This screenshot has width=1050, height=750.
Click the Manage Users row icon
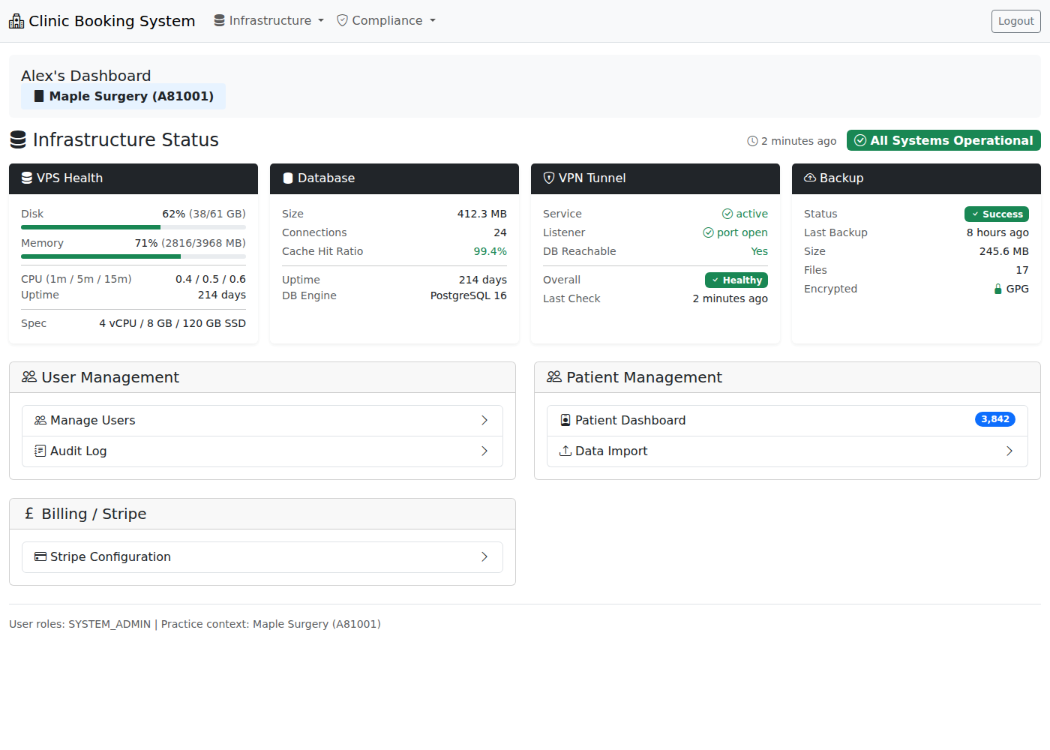point(40,420)
